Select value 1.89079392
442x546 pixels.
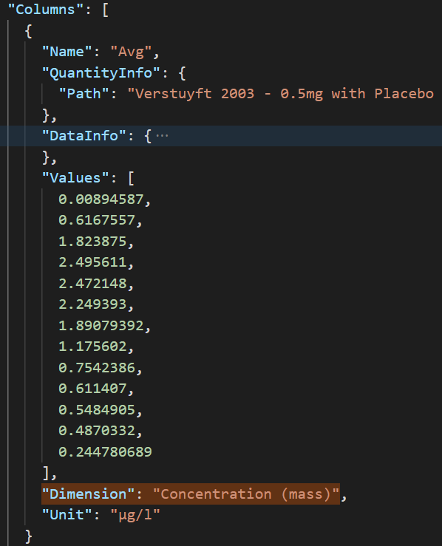click(101, 326)
